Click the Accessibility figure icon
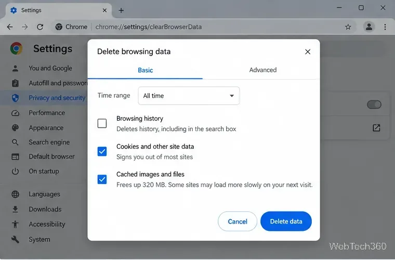The width and height of the screenshot is (395, 260). (x=15, y=224)
